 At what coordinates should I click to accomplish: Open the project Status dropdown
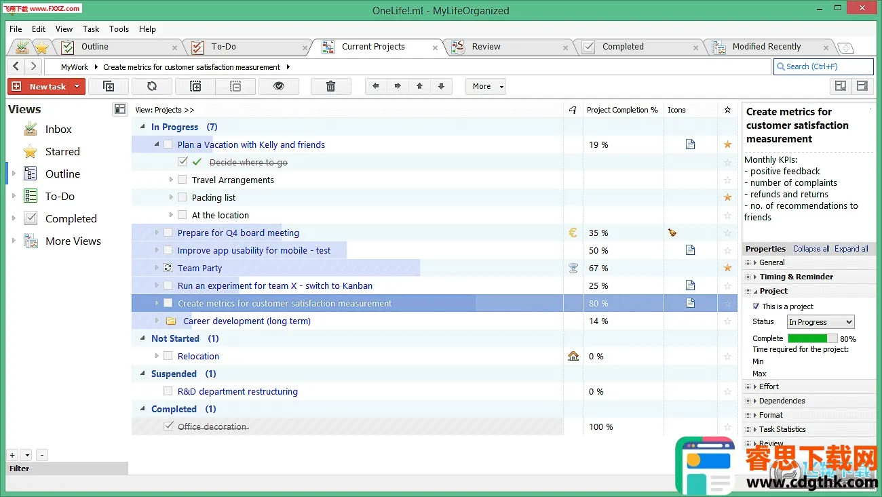(820, 322)
